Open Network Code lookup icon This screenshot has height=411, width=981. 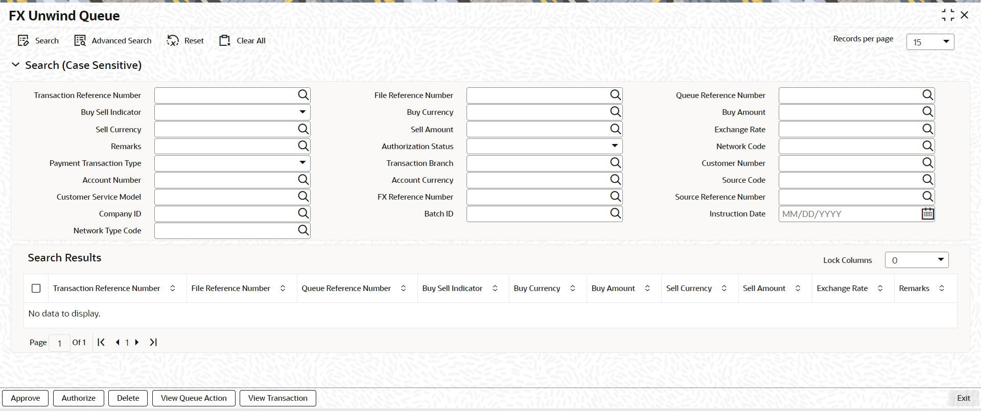pyautogui.click(x=928, y=146)
